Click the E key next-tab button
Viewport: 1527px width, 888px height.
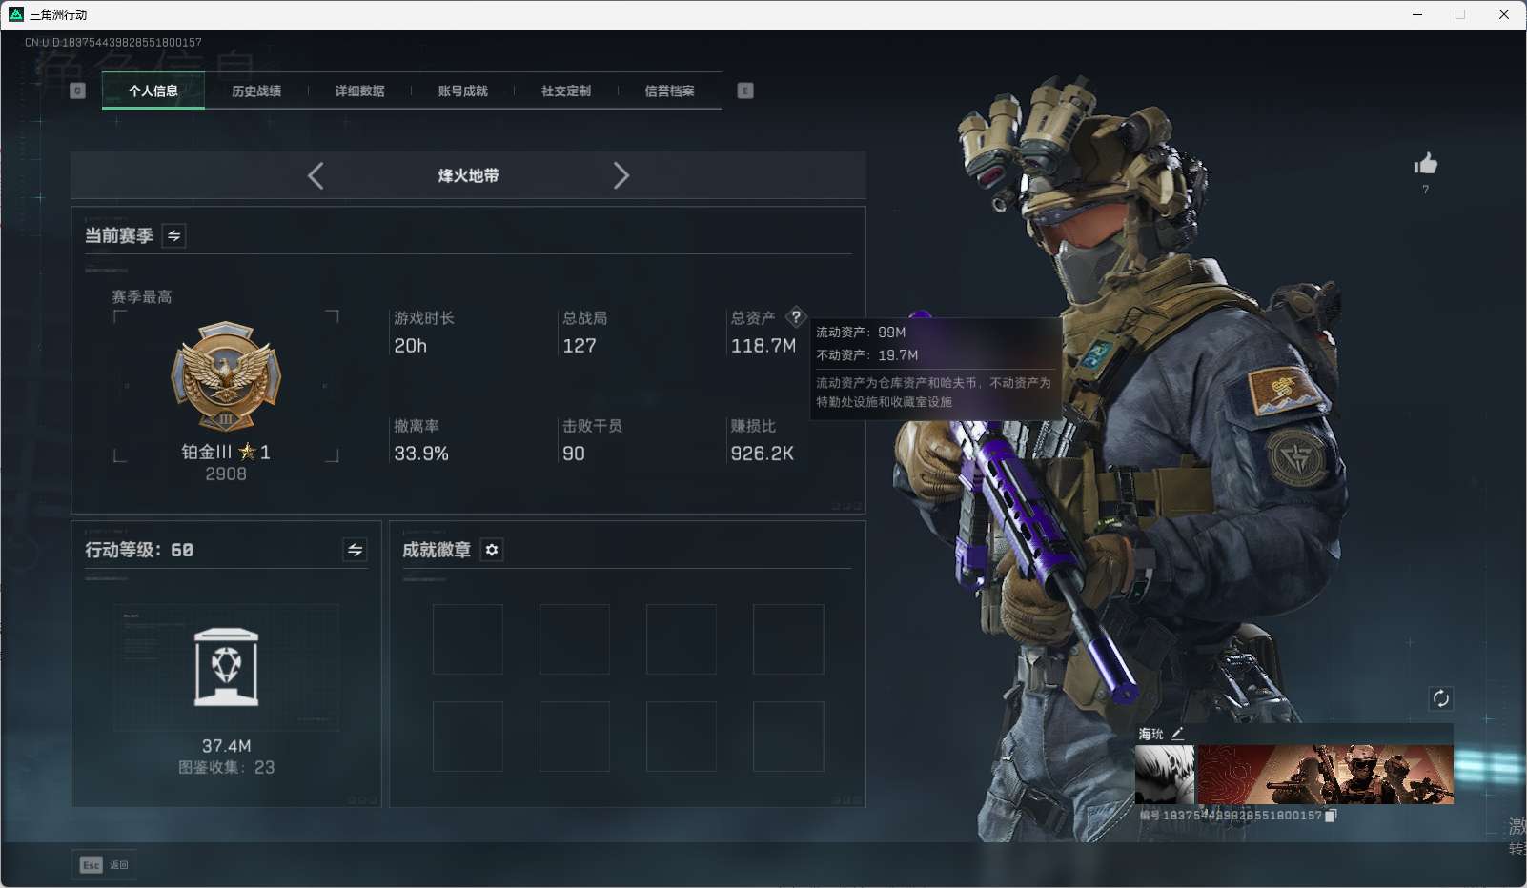tap(745, 91)
